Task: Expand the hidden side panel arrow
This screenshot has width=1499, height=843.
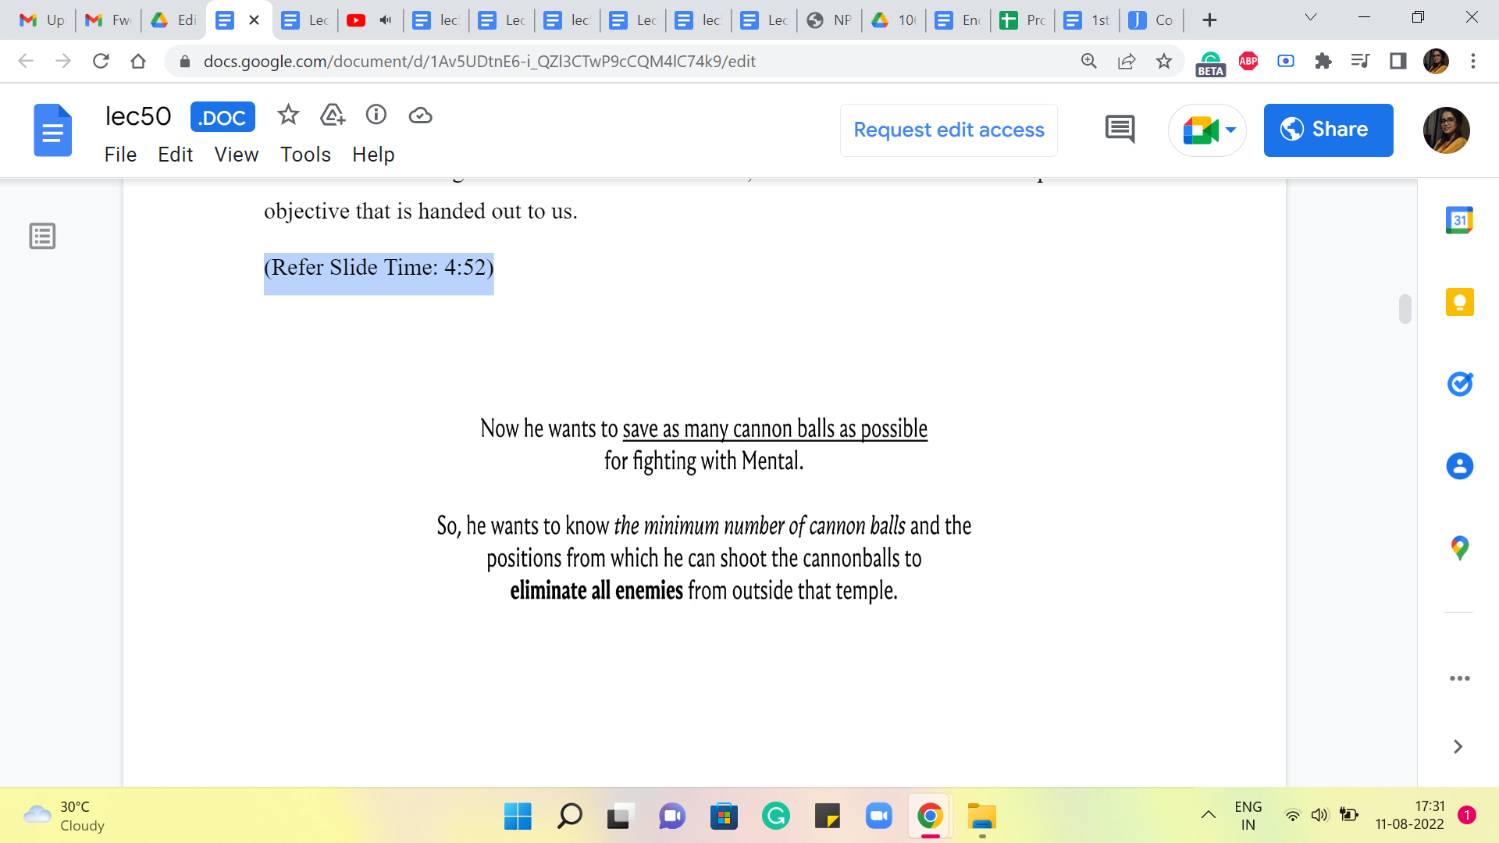Action: tap(1458, 747)
